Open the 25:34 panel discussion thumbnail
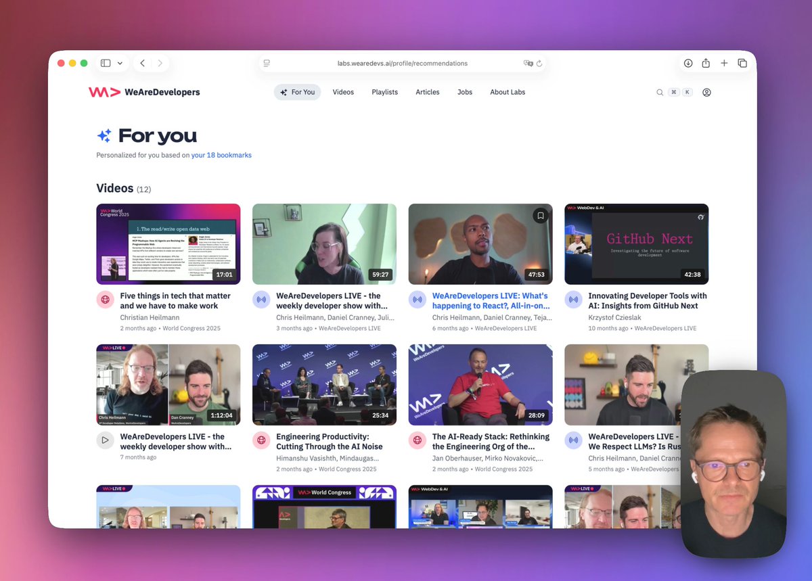This screenshot has height=581, width=812. (325, 385)
